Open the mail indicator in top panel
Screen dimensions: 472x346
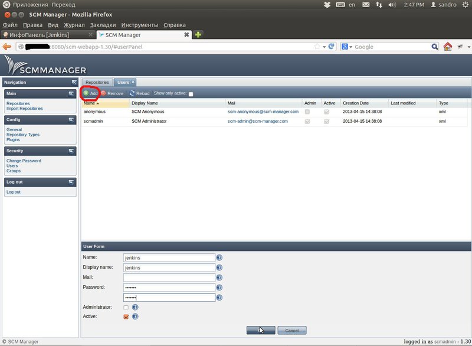(366, 5)
